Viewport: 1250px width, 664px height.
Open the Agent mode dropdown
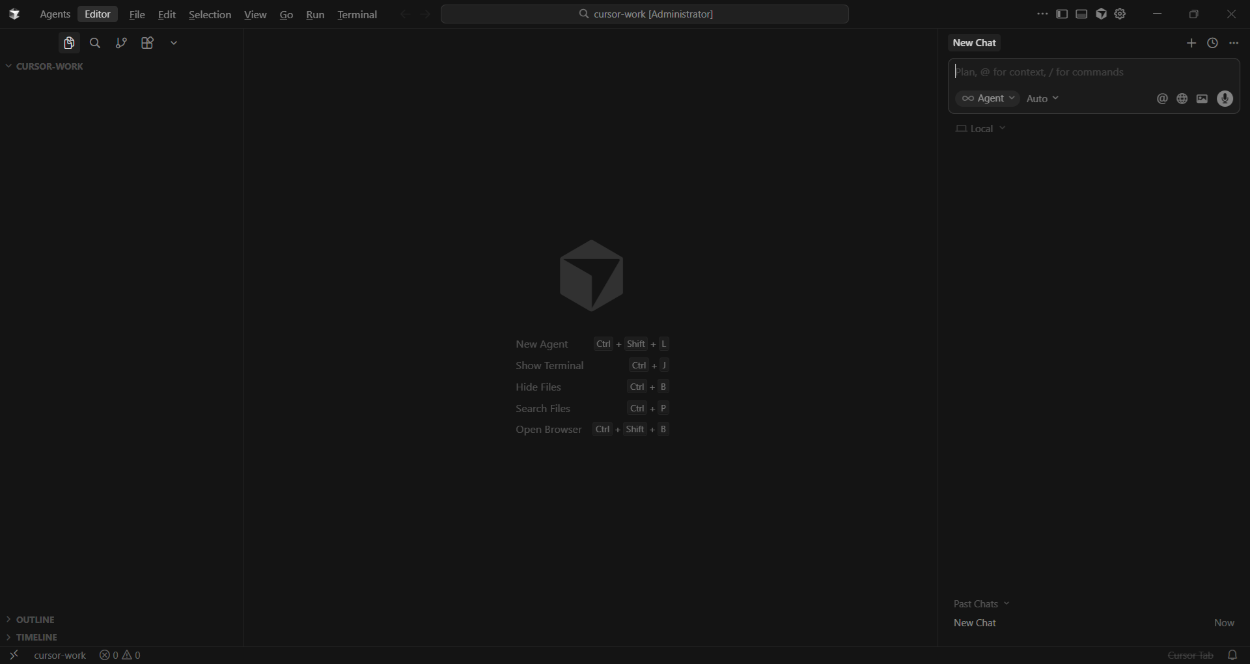click(x=988, y=98)
